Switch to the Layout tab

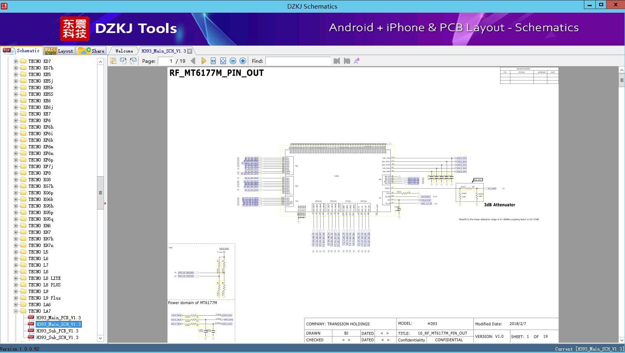click(59, 51)
